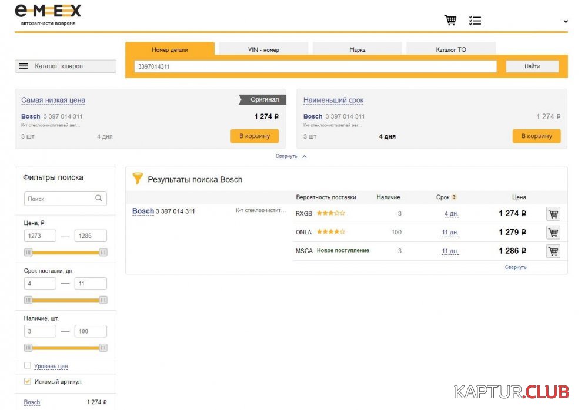Enable the Уровень цен checkbox
The height and width of the screenshot is (410, 588).
click(x=28, y=366)
